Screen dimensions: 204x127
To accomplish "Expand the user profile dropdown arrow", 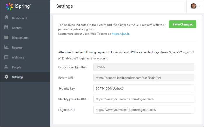I will pyautogui.click(x=200, y=6).
